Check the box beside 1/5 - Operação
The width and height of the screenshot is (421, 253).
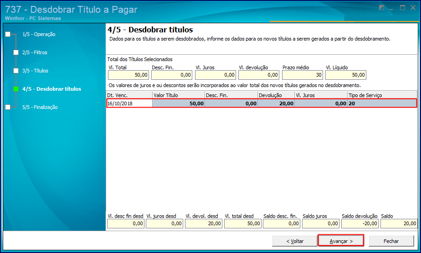click(x=8, y=34)
